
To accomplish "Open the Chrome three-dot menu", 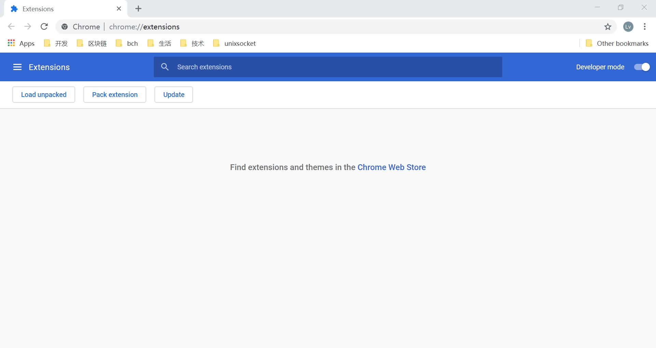I will pos(644,27).
